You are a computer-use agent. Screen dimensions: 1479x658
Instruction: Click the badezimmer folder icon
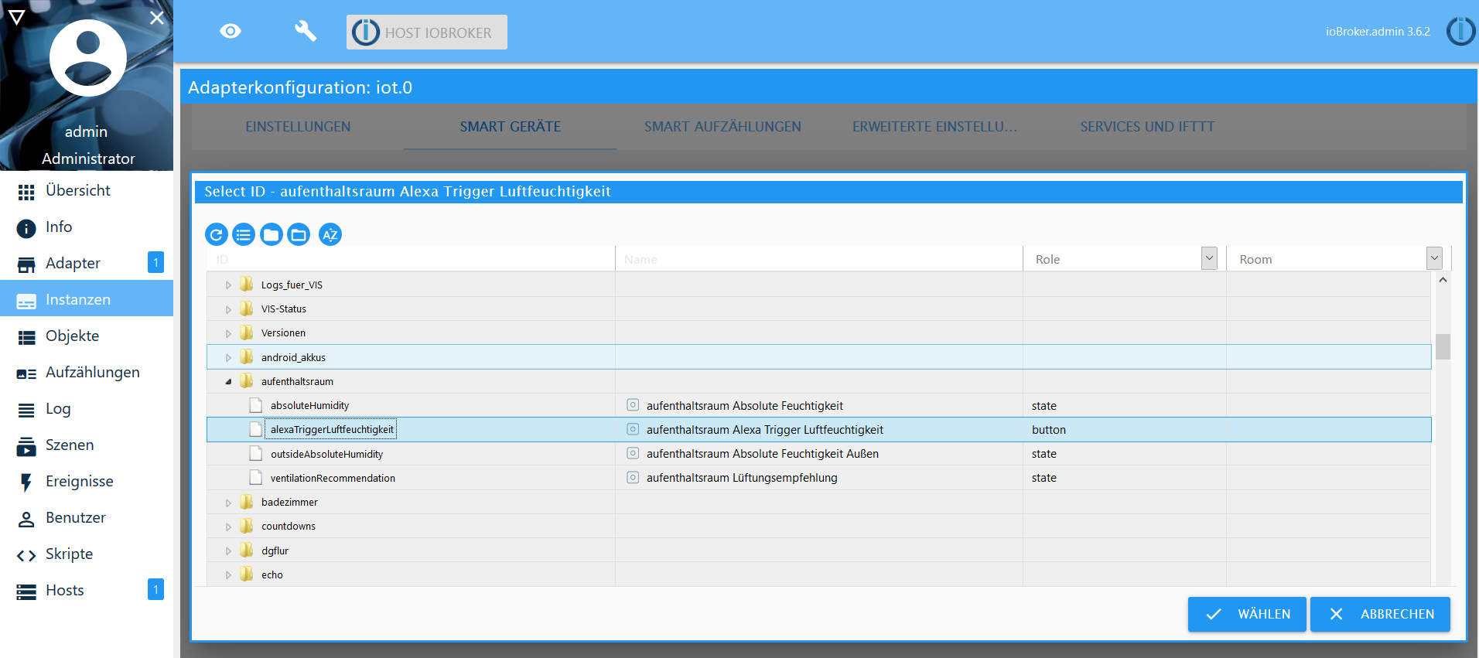[x=247, y=502]
